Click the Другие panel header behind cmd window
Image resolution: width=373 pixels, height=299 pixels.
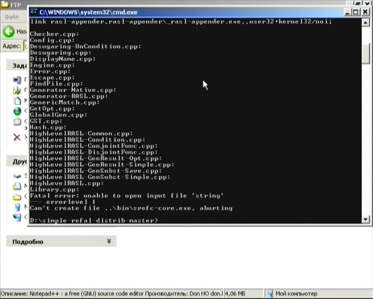[17, 162]
